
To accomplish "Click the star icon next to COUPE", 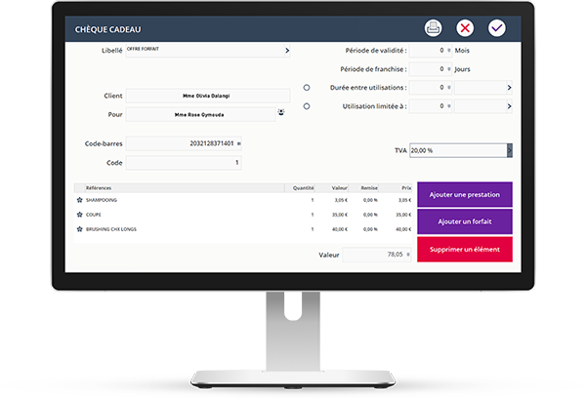I will pos(80,215).
